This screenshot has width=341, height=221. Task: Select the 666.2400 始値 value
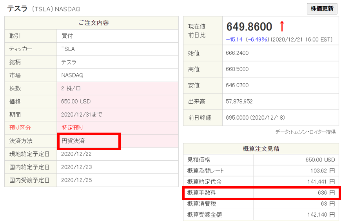[237, 53]
